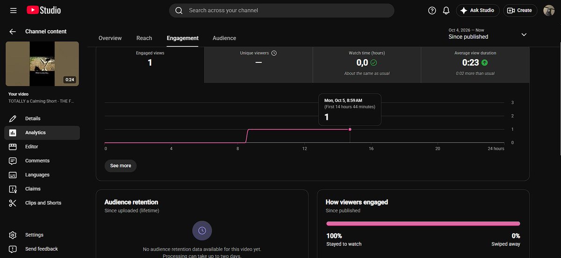Image resolution: width=561 pixels, height=258 pixels.
Task: Click the Comments speech bubble icon
Action: coord(13,160)
